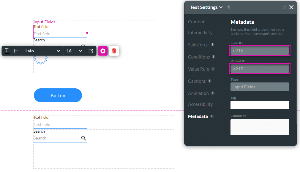
Task: Delete element with the red trash icon
Action: 114,51
